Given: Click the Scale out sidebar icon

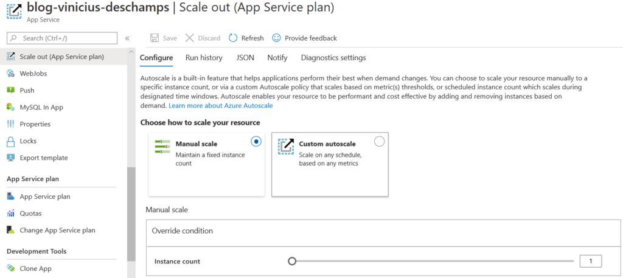Looking at the screenshot, I should [11, 57].
